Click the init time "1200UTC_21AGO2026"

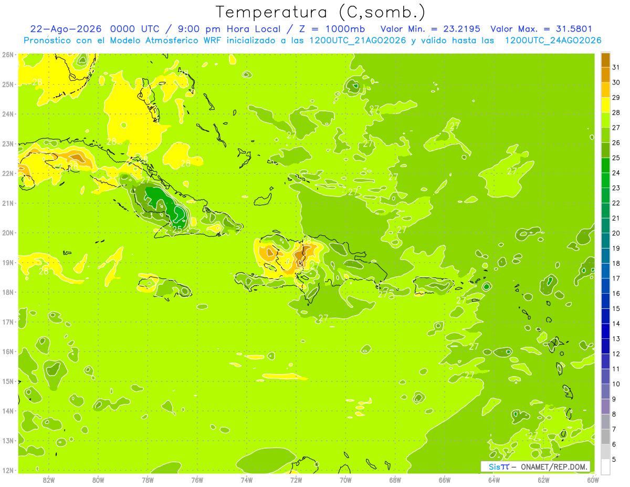point(358,40)
